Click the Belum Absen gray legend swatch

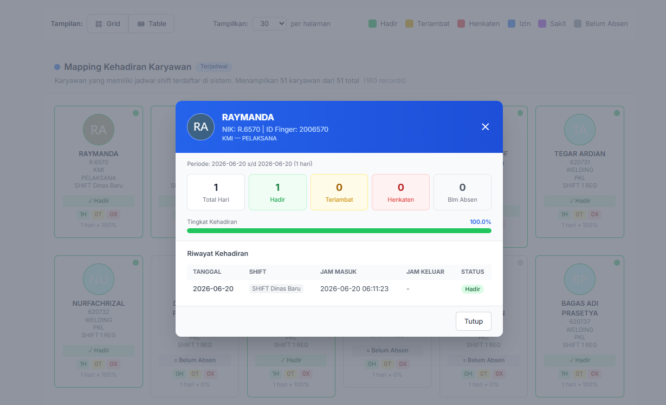coord(578,23)
